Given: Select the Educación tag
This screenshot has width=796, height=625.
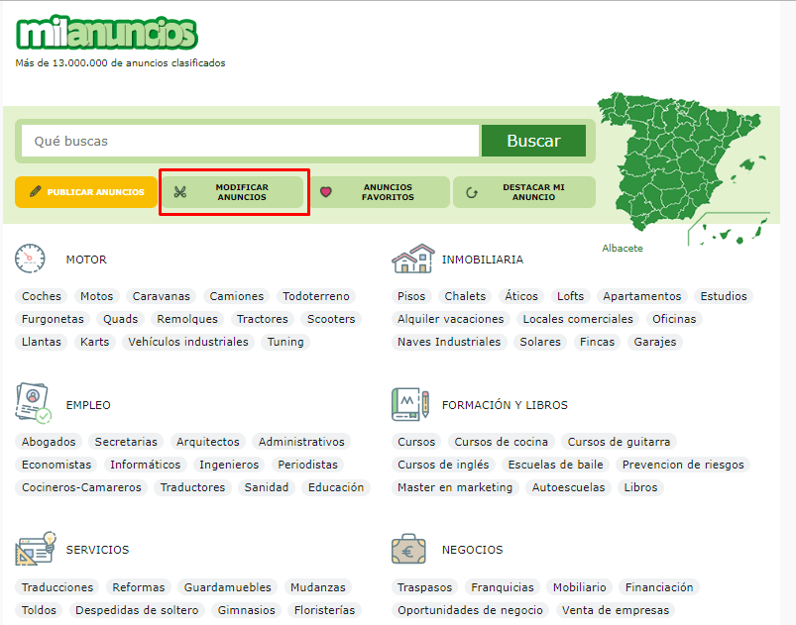Looking at the screenshot, I should [336, 487].
